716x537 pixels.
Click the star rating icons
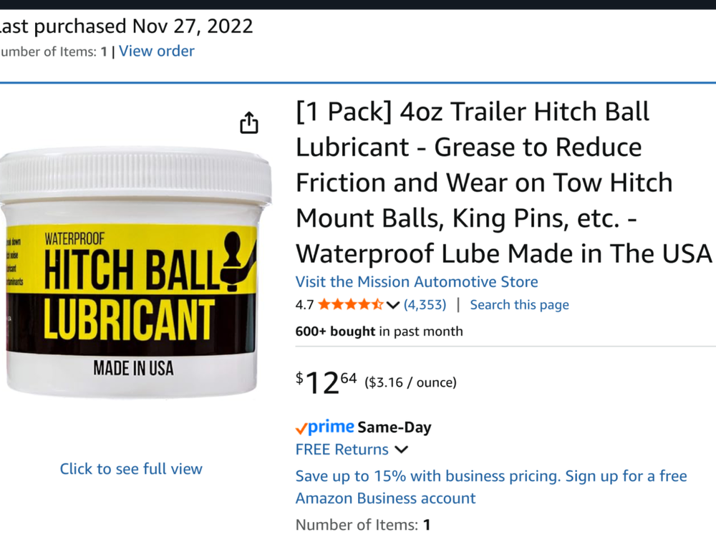tap(350, 304)
